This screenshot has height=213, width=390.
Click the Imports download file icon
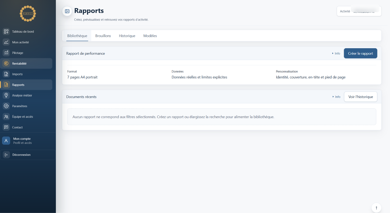[6, 74]
